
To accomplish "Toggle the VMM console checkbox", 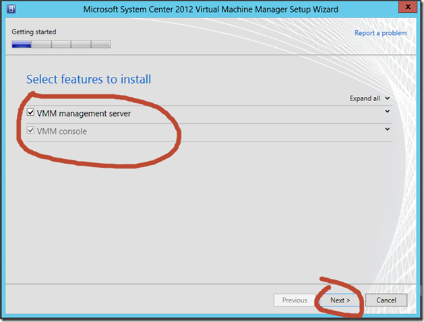I will tap(30, 130).
